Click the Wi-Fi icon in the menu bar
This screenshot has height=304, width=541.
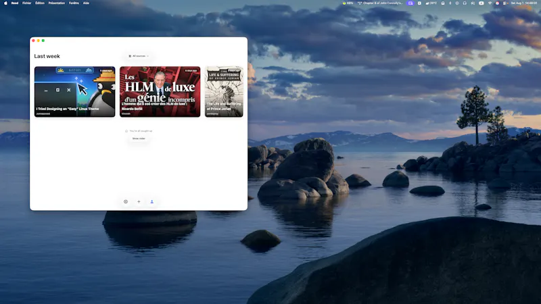click(490, 3)
